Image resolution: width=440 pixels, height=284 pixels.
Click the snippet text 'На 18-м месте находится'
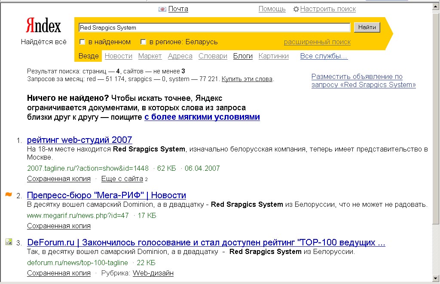pos(69,149)
